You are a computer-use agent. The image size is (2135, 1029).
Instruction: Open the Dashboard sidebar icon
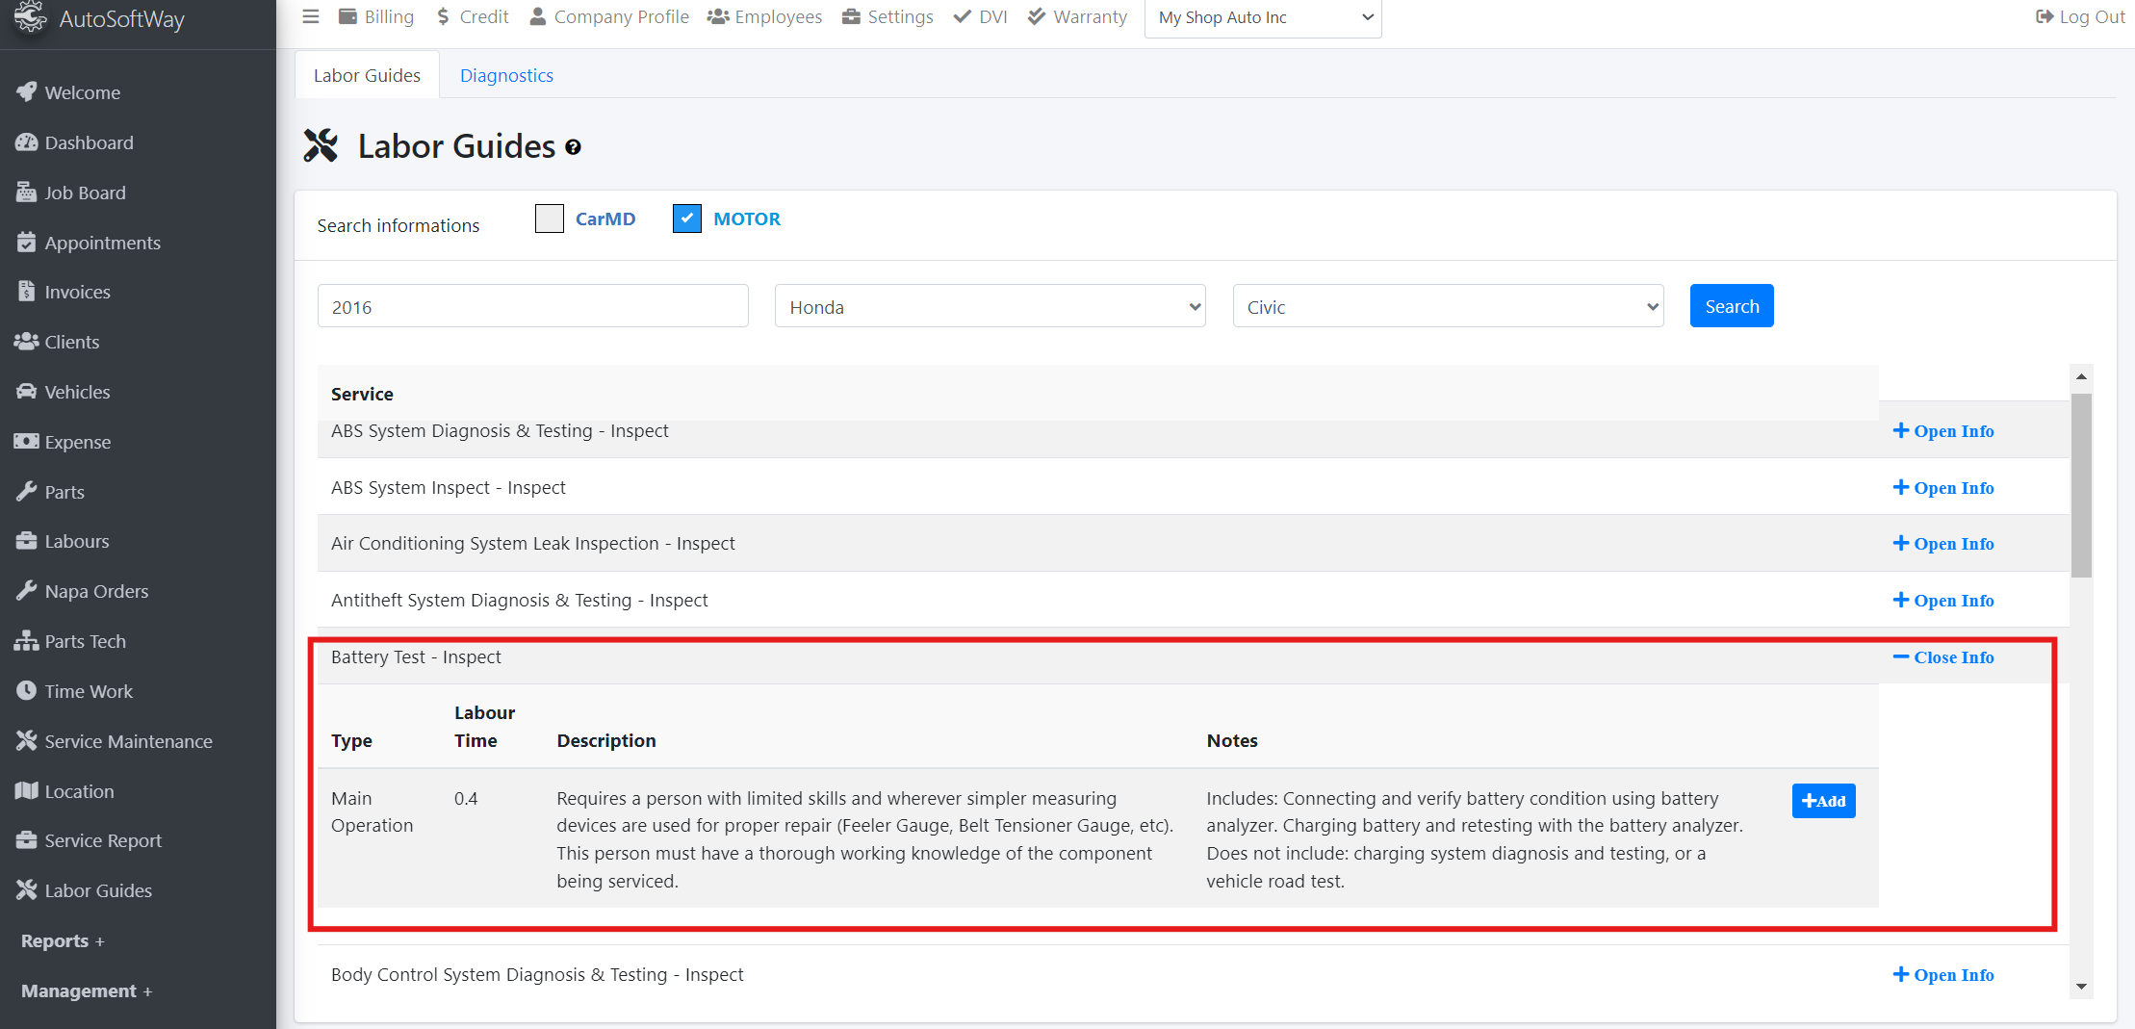tap(26, 142)
